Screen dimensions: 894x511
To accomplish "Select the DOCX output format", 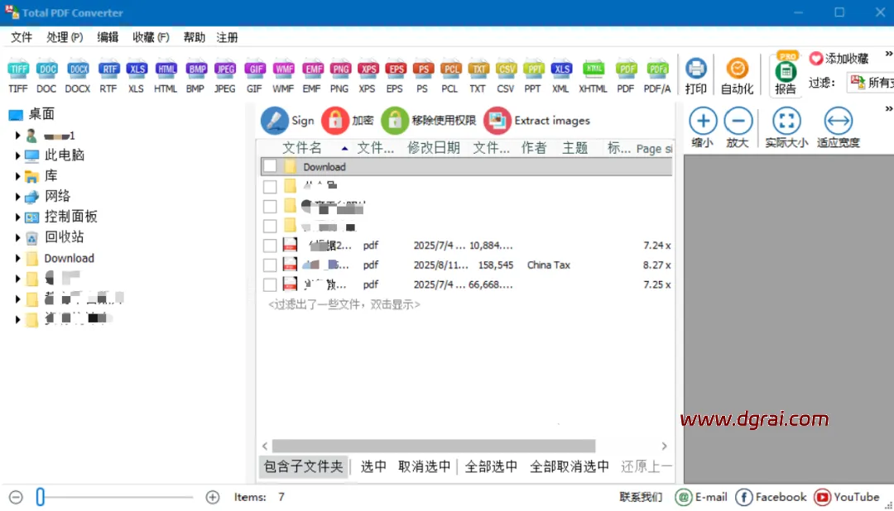I will [x=78, y=76].
